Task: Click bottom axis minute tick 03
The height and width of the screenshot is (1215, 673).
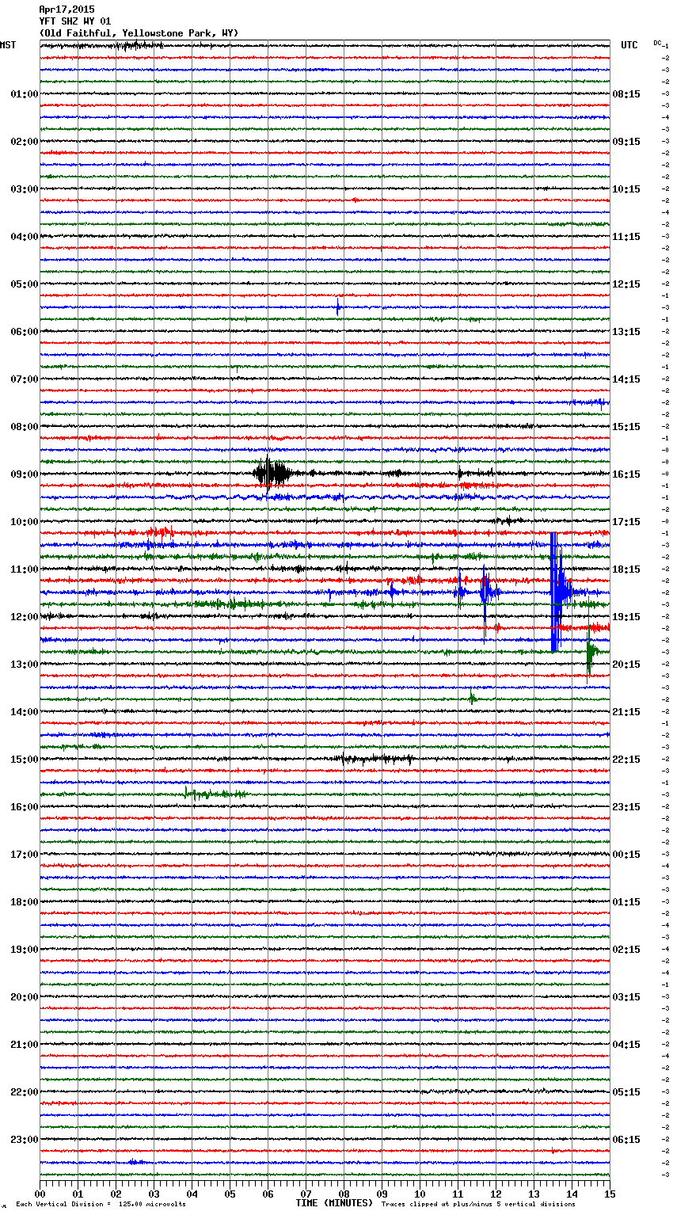Action: tap(154, 1194)
